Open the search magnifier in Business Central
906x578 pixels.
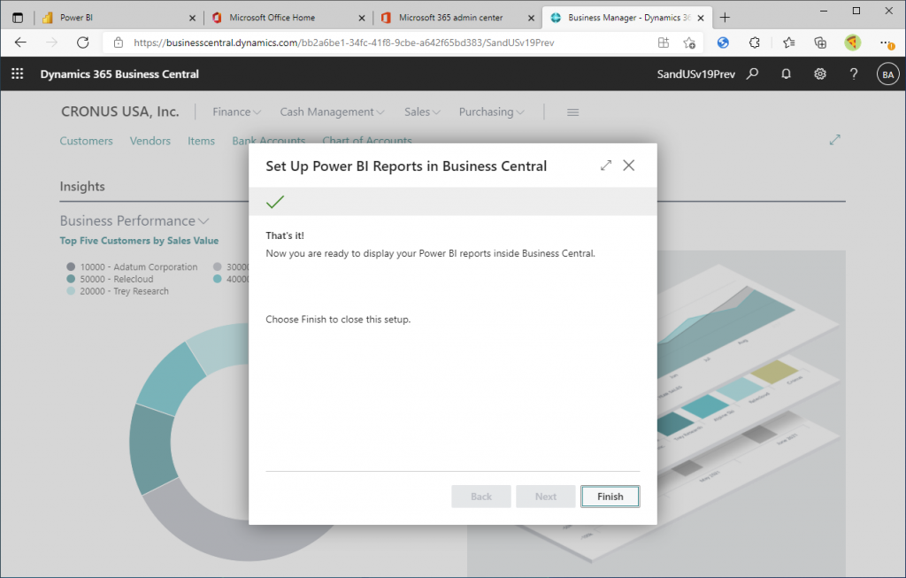[x=753, y=74]
